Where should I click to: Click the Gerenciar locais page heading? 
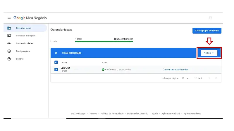[61, 30]
